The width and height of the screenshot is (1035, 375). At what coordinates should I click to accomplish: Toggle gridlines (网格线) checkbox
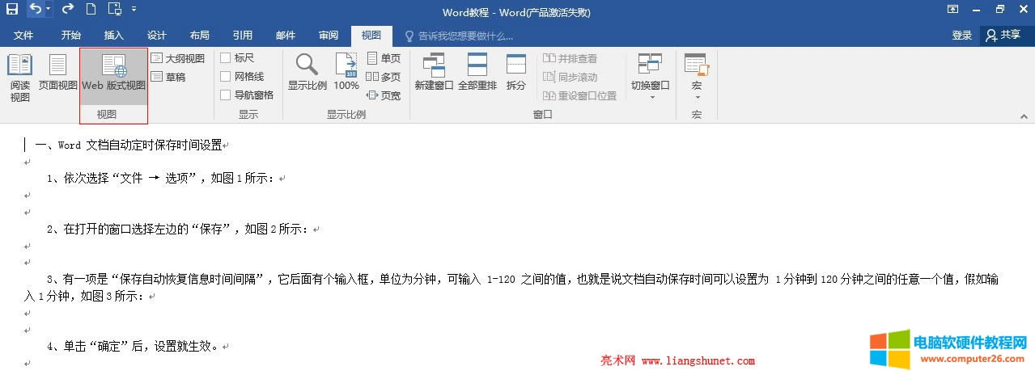click(226, 77)
